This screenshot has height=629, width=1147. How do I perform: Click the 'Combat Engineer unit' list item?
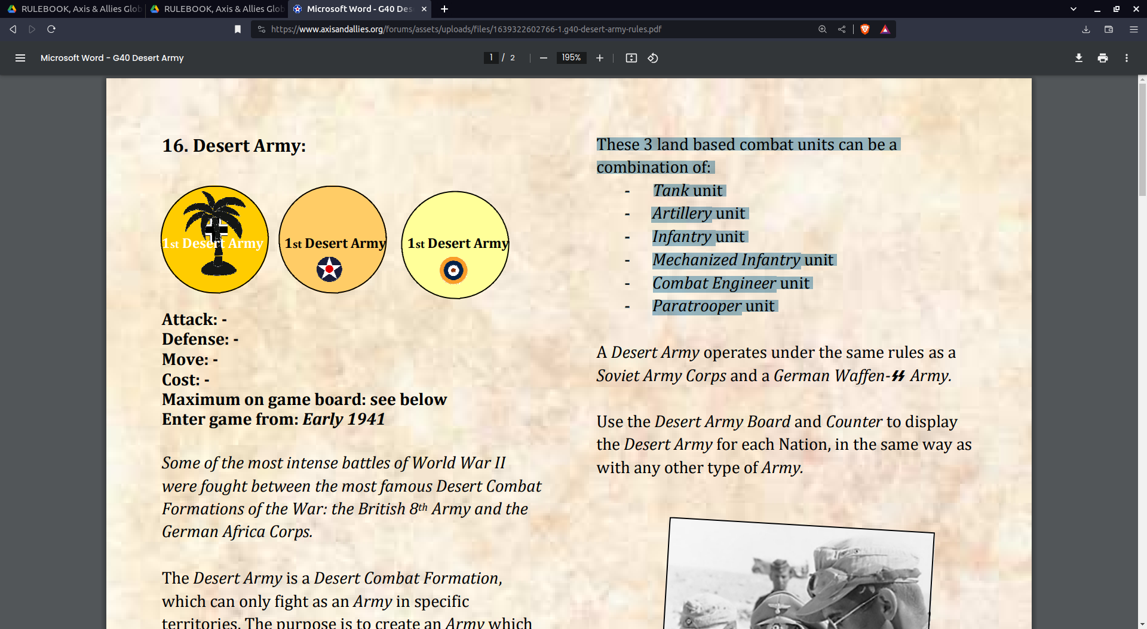(x=731, y=283)
